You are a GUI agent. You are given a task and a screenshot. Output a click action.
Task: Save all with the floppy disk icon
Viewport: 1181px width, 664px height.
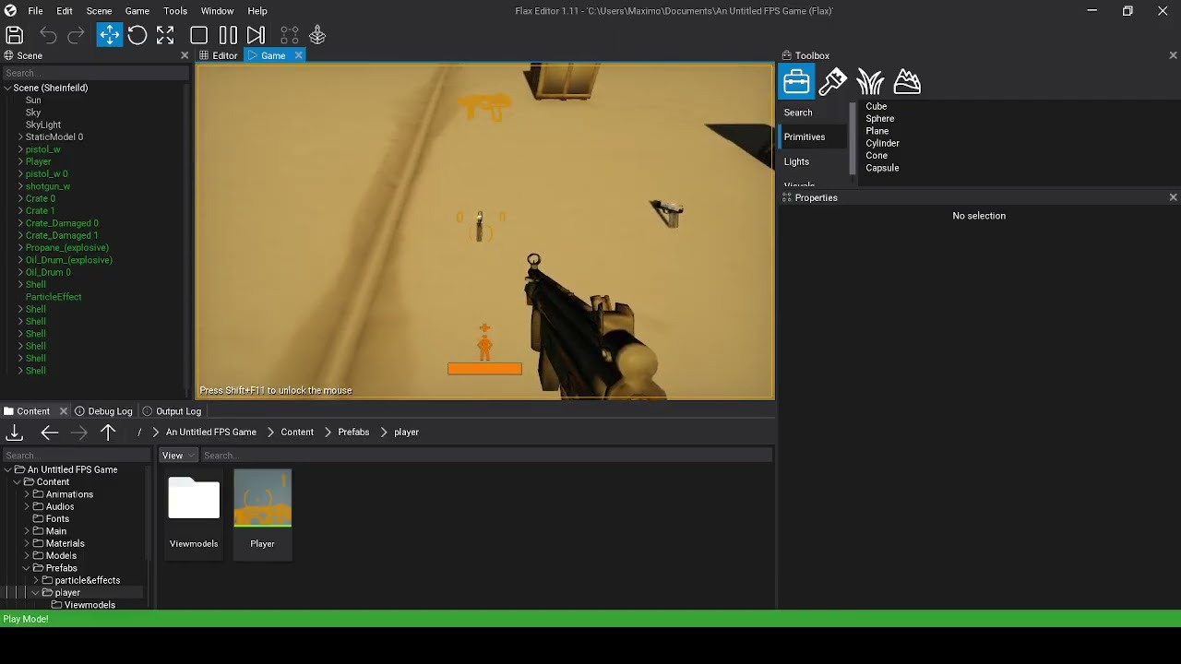click(15, 35)
